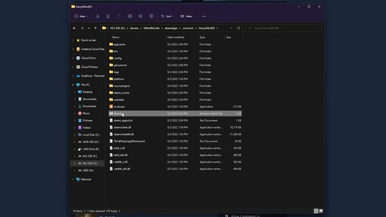386x217 pixels.
Task: Click the search GarrysModDS field
Action: point(283,28)
